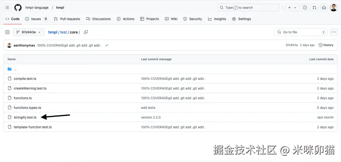Switch to the Issues tab

36,19
